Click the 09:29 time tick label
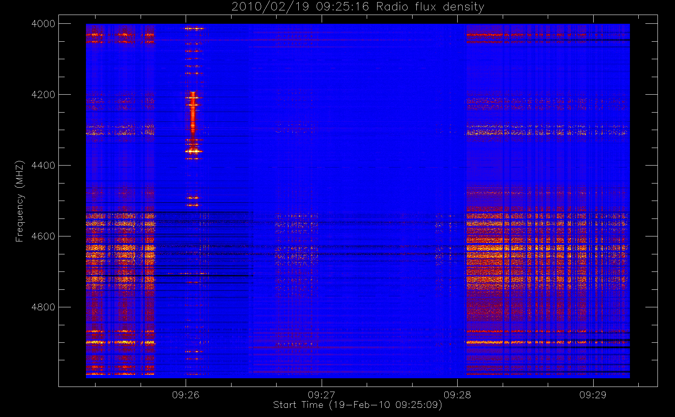The image size is (675, 417). [593, 395]
